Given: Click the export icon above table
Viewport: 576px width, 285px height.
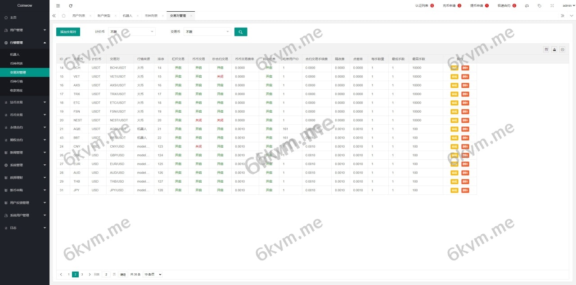Looking at the screenshot, I should [554, 49].
